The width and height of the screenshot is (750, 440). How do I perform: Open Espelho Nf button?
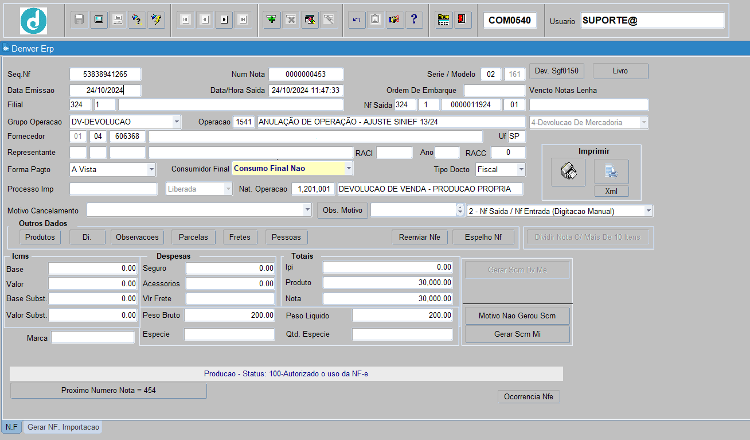coord(483,237)
